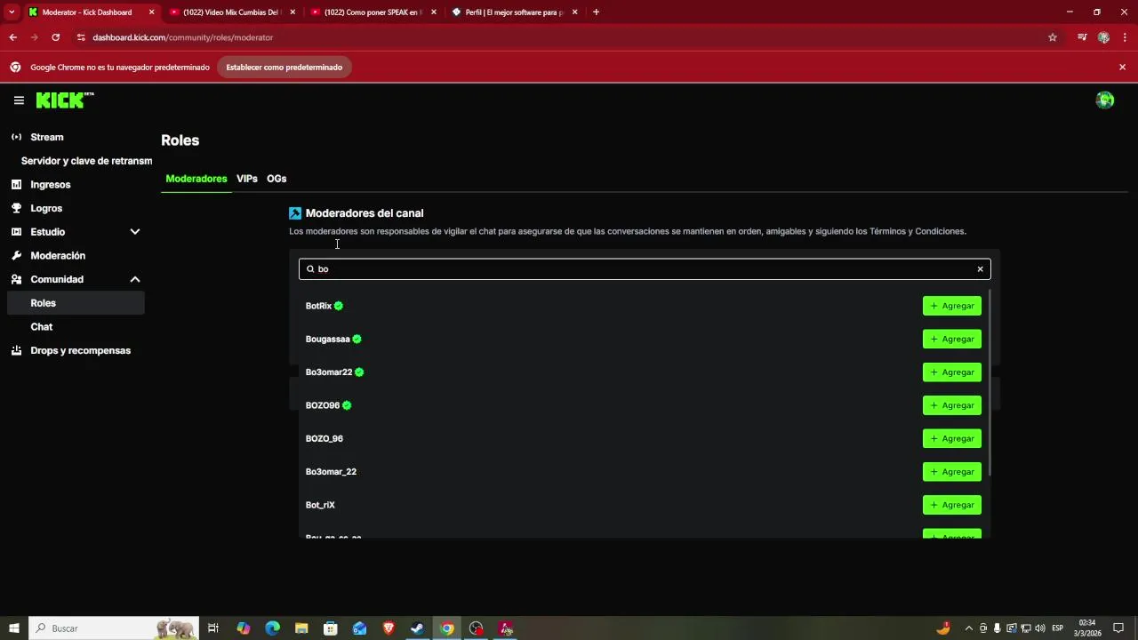Click the KICK logo
The width and height of the screenshot is (1138, 640).
(64, 100)
